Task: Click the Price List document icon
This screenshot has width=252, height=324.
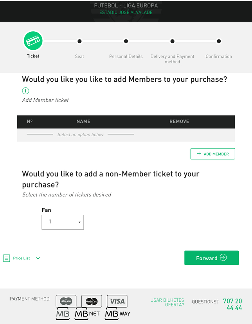Action: [6, 258]
